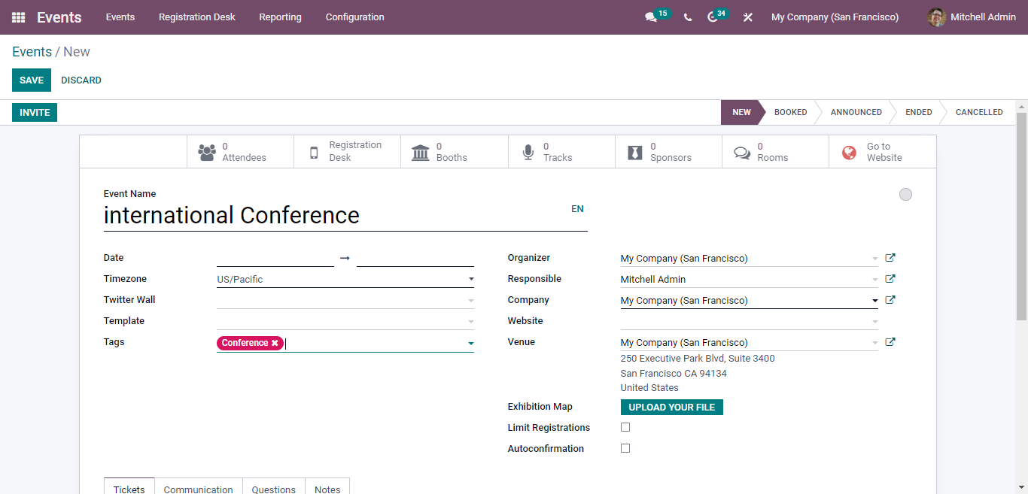1028x494 pixels.
Task: Click the phone call icon
Action: pyautogui.click(x=688, y=17)
